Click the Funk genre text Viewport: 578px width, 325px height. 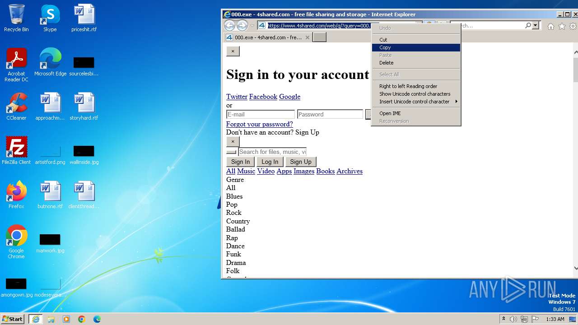[233, 254]
